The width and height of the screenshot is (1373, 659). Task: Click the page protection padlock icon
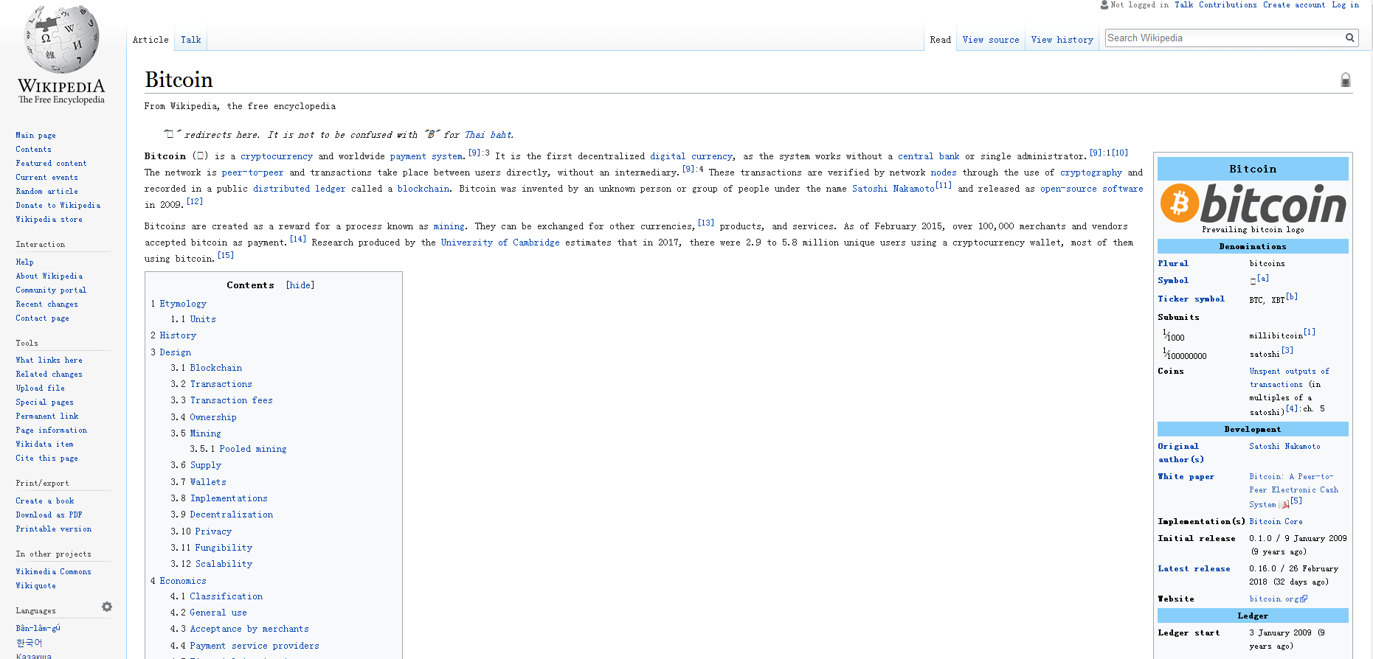1346,80
